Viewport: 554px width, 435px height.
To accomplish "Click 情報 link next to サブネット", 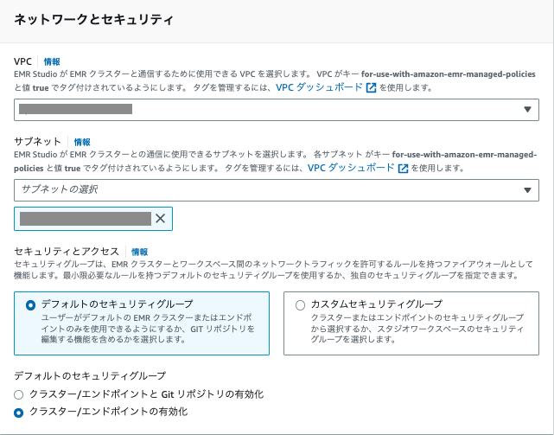I will pyautogui.click(x=82, y=142).
